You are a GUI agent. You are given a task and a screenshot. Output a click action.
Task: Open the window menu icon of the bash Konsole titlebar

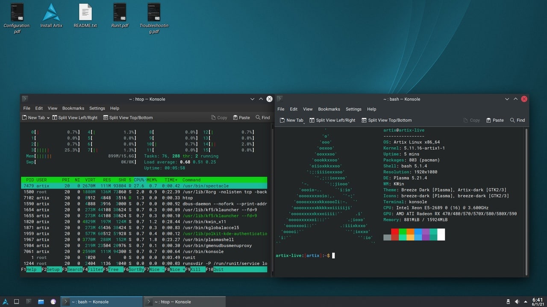(x=280, y=99)
